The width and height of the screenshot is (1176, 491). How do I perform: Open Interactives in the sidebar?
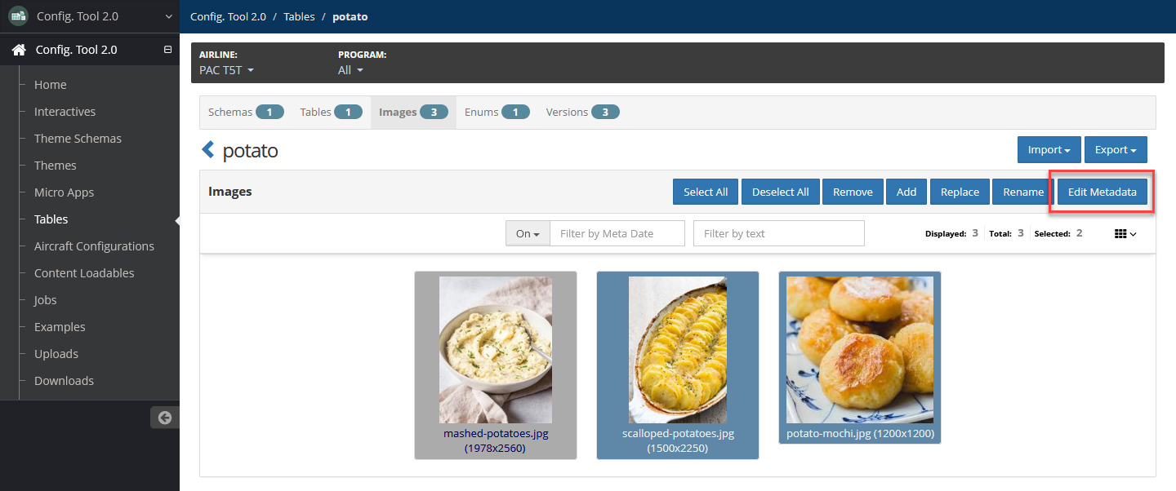coord(65,112)
